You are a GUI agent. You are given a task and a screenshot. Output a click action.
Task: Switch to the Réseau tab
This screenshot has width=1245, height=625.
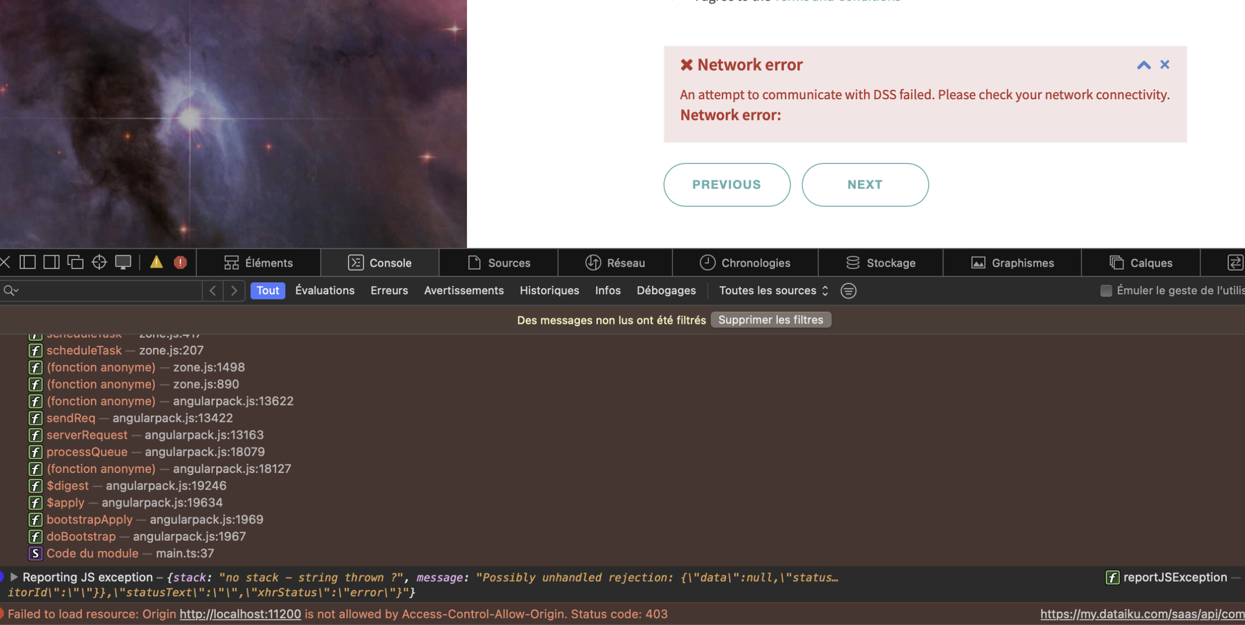click(x=615, y=263)
